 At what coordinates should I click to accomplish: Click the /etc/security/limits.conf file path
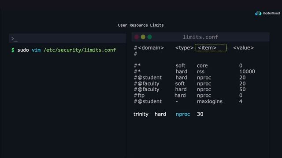point(80,50)
